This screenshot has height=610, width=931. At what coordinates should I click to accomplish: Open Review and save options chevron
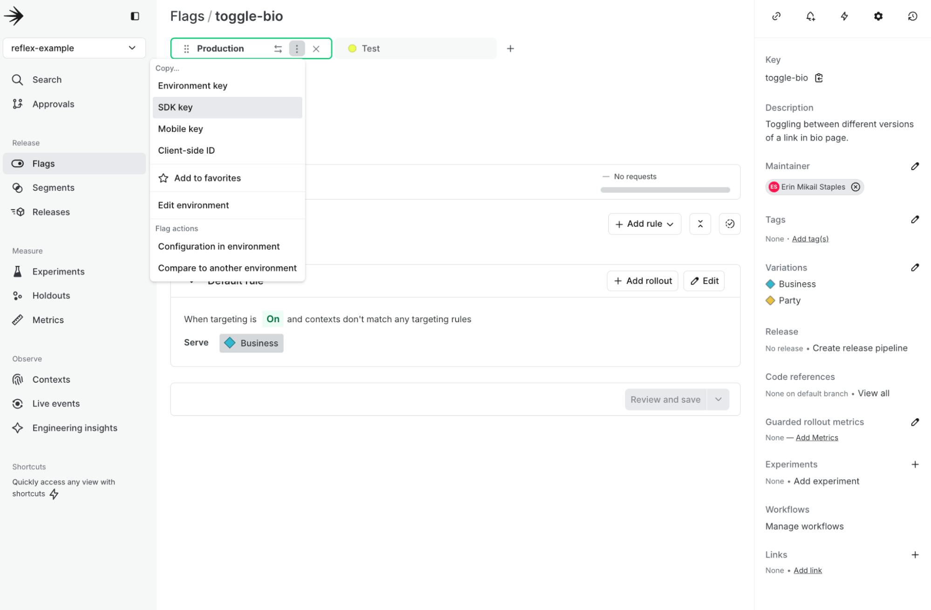coord(718,400)
